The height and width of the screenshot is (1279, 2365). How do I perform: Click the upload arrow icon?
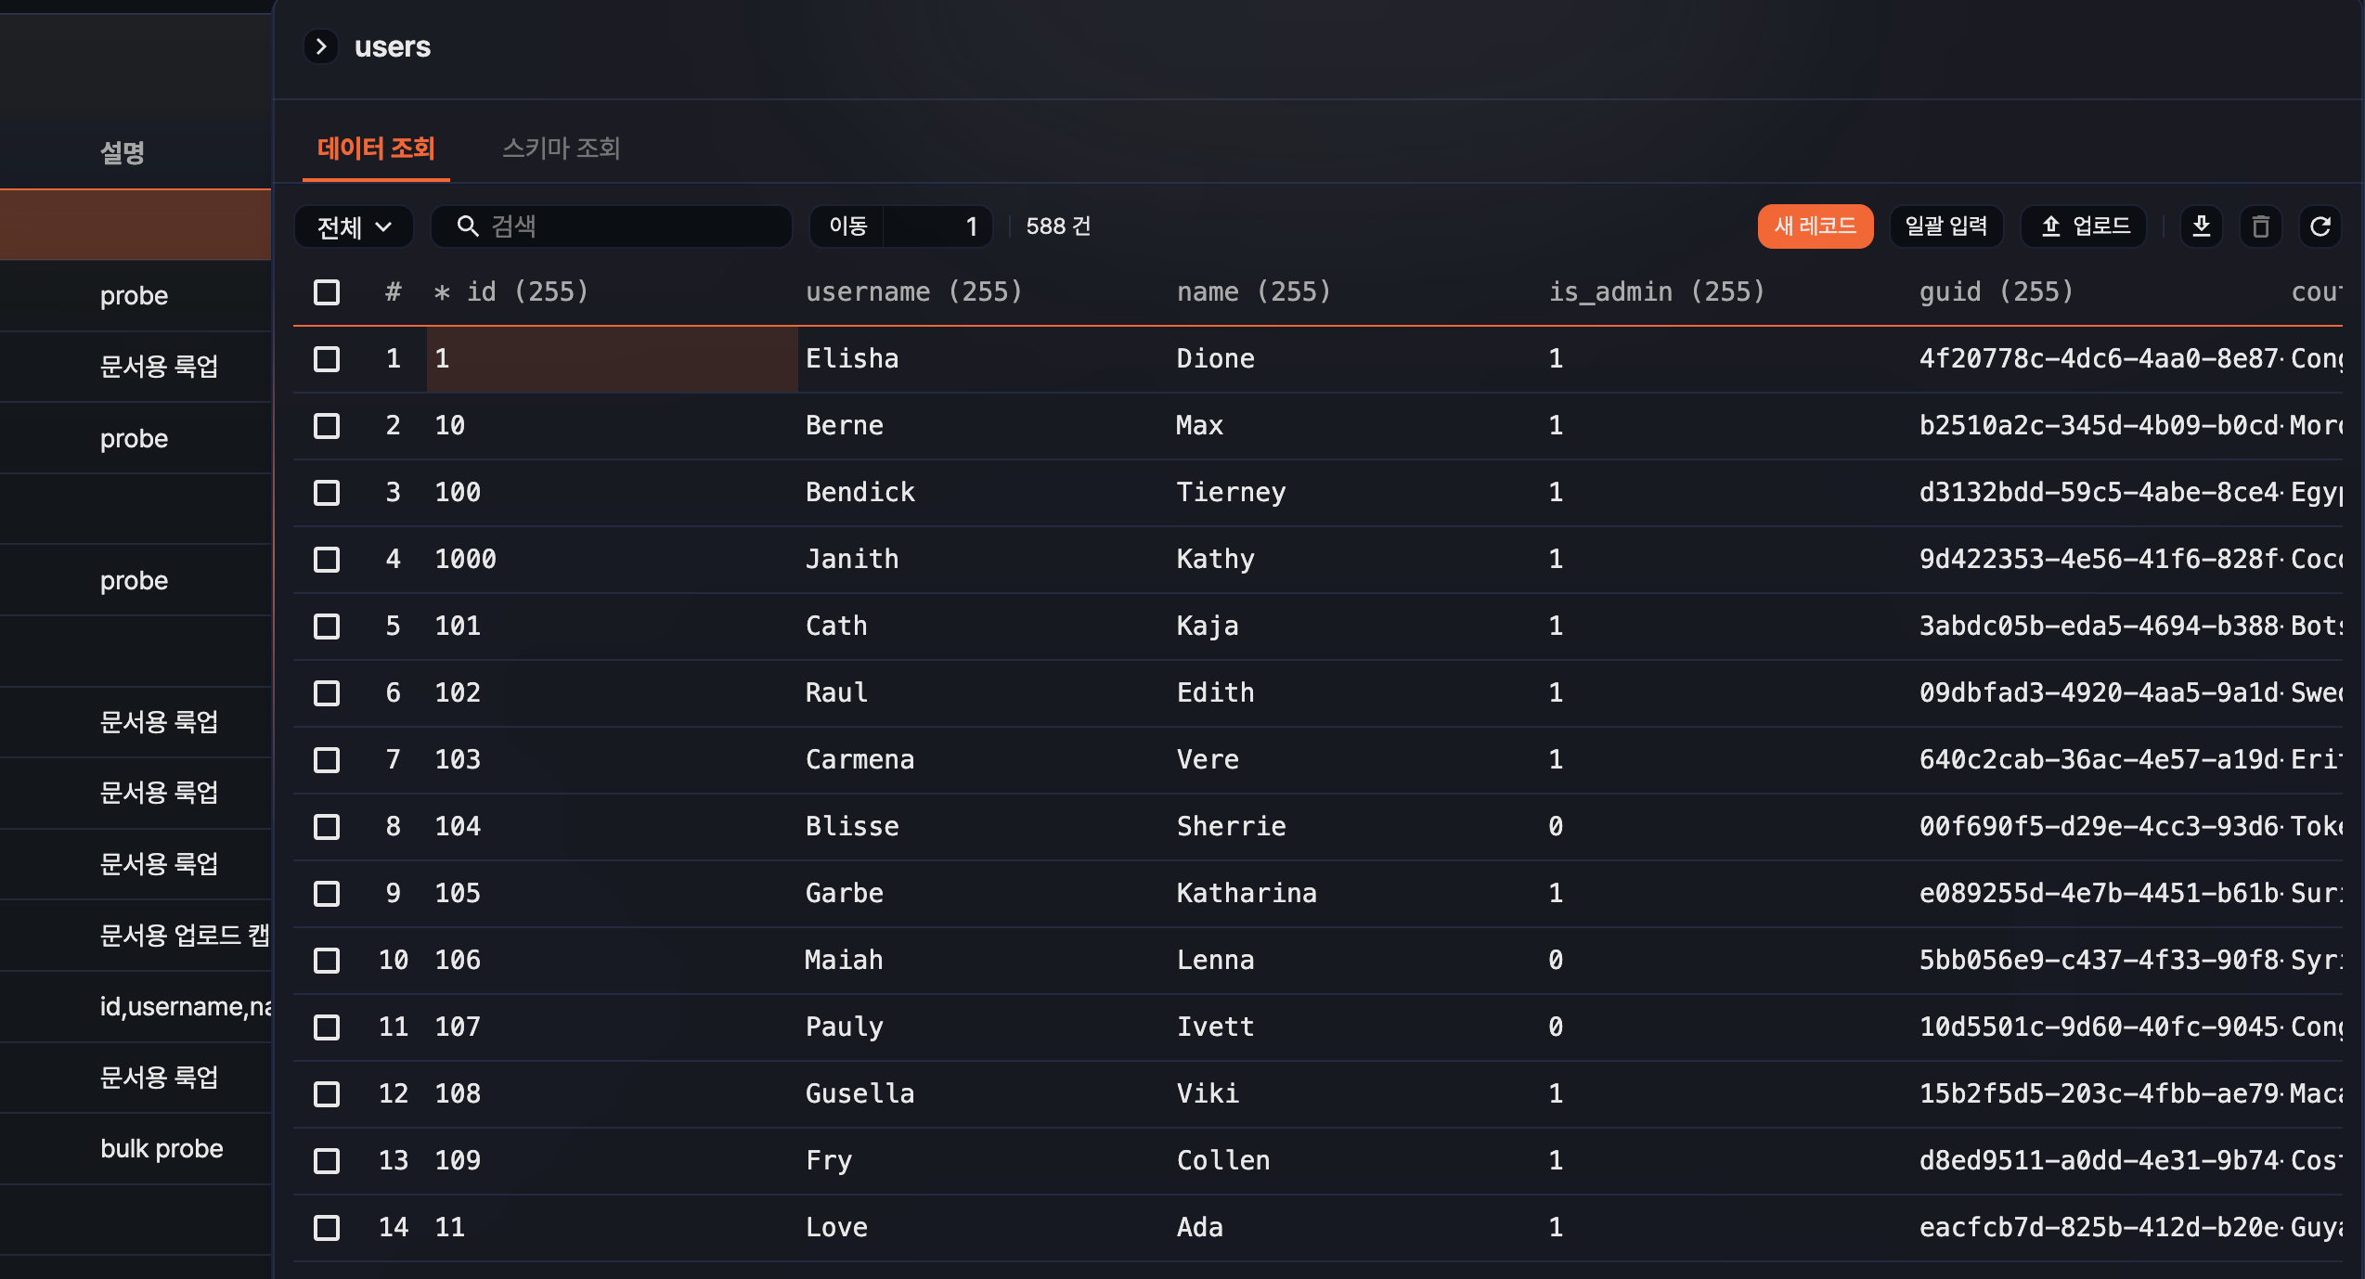point(2050,226)
